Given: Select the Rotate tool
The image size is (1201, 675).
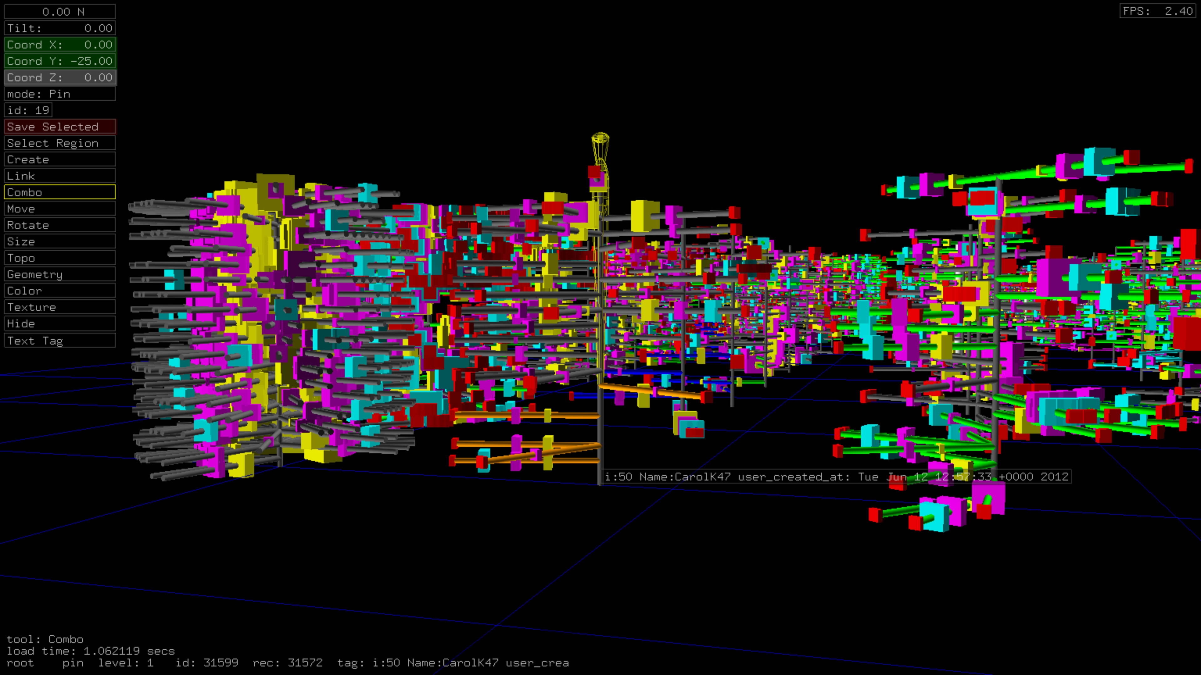Looking at the screenshot, I should pos(60,225).
